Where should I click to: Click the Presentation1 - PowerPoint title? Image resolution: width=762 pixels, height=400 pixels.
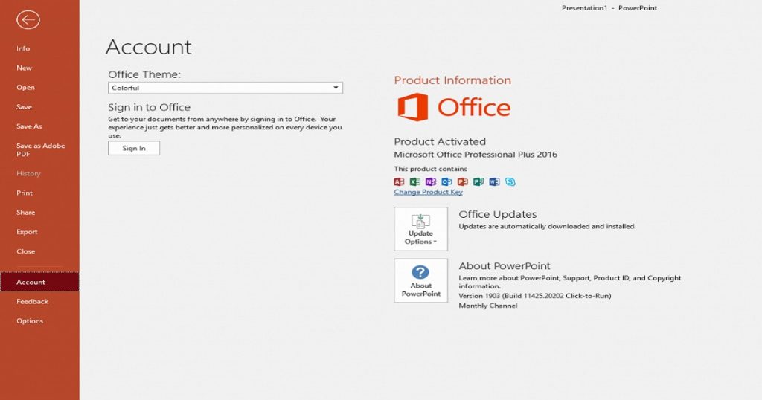pyautogui.click(x=609, y=7)
